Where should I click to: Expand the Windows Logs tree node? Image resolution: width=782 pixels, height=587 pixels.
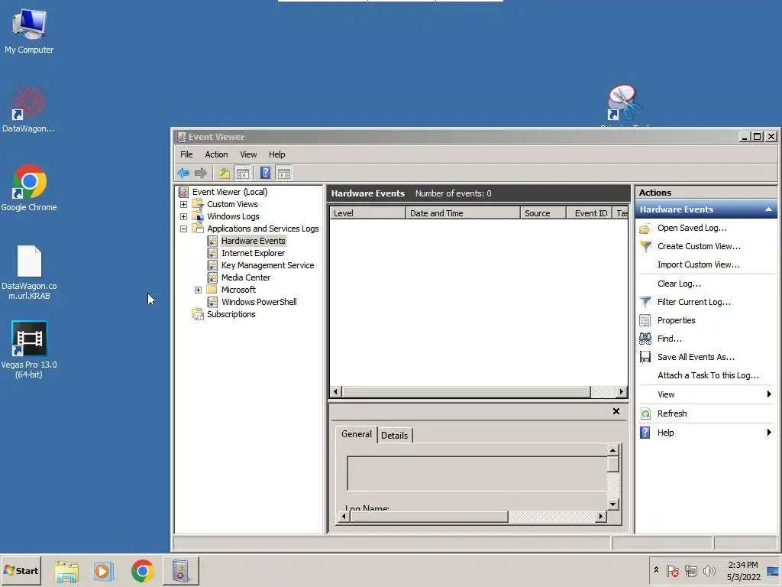(183, 216)
